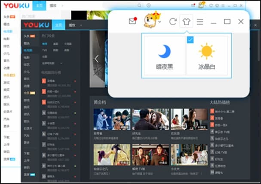Expand the dropdown arrow next to avatar
261x184 pixels.
click(160, 21)
